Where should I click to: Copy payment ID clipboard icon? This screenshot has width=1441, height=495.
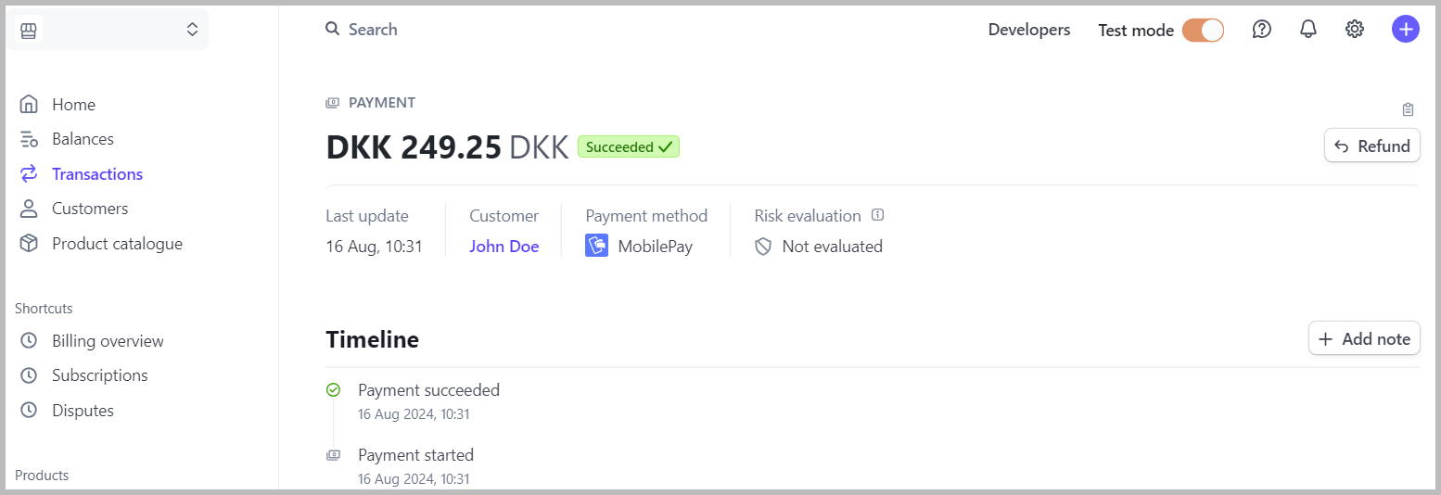(x=1408, y=109)
